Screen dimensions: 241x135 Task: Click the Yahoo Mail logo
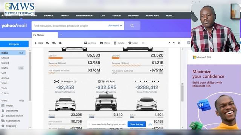[14, 25]
